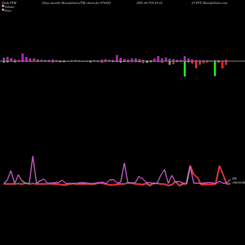Click the '(3day smooth) MunafaSutra(TM) charts for 976325' header text

[76, 3]
